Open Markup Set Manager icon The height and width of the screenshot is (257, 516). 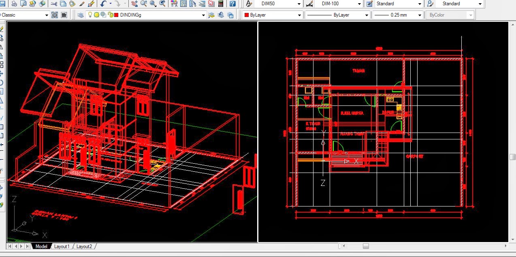click(x=211, y=4)
